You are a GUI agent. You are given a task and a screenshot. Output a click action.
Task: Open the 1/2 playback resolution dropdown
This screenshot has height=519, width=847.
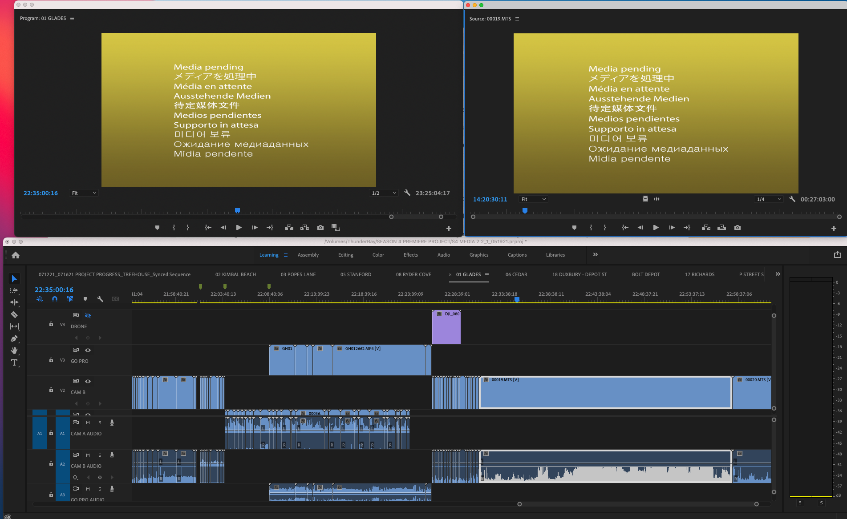(383, 193)
